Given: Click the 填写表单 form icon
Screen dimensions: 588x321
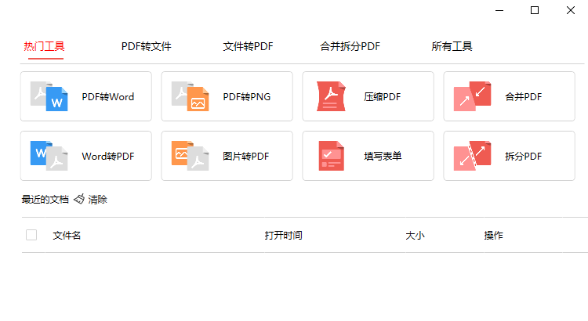Looking at the screenshot, I should (x=331, y=156).
